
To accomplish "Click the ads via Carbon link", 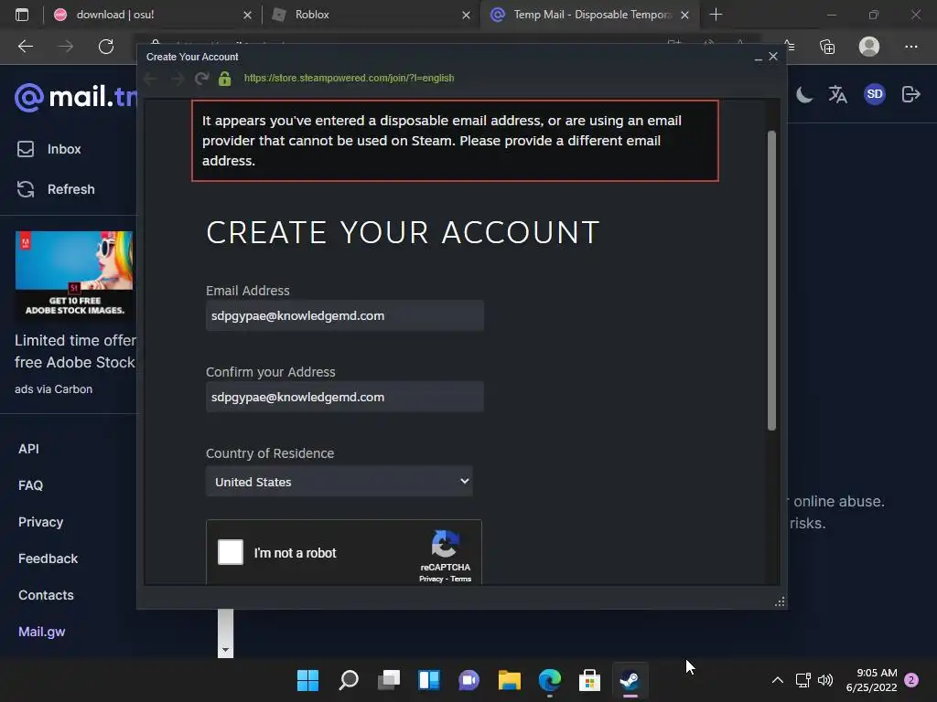I will [x=54, y=389].
